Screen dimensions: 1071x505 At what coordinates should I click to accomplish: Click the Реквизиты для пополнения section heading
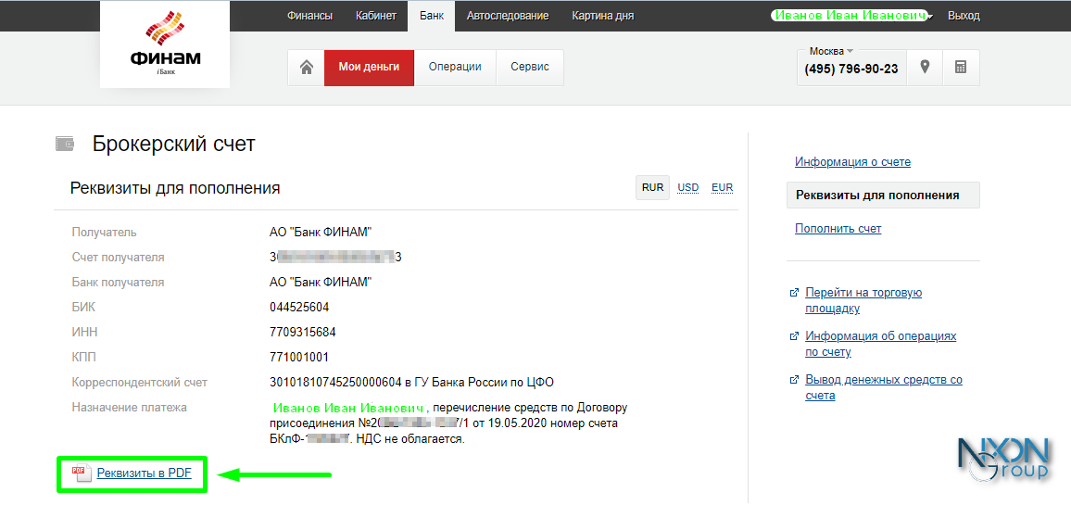click(x=175, y=188)
